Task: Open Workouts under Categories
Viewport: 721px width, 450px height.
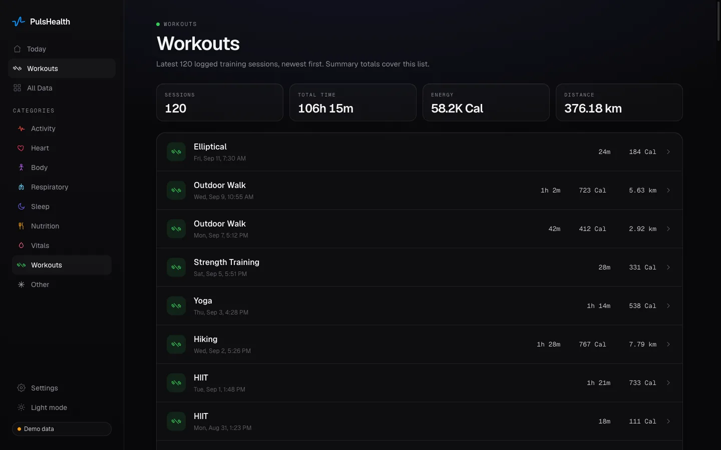Action: (x=62, y=265)
